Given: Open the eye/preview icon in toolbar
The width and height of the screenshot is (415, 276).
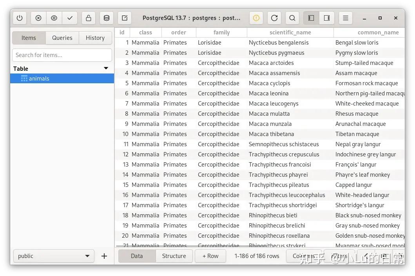Looking at the screenshot, I should click(54, 18).
